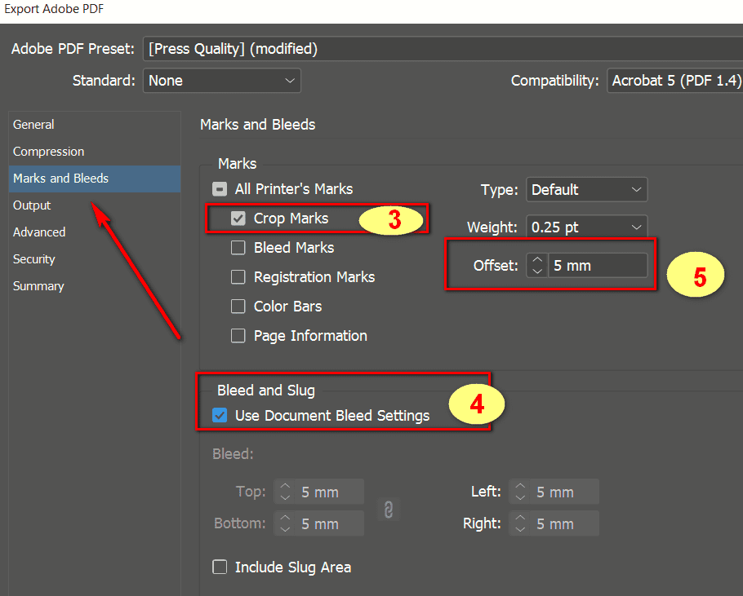The width and height of the screenshot is (743, 596).
Task: Open the Weight dropdown
Action: 586,227
